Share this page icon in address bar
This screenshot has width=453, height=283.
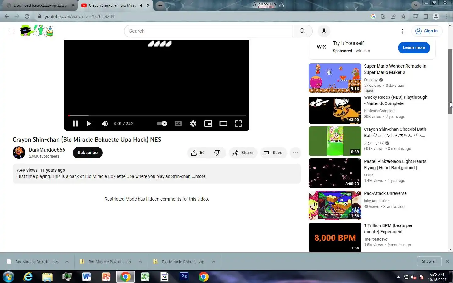(393, 16)
